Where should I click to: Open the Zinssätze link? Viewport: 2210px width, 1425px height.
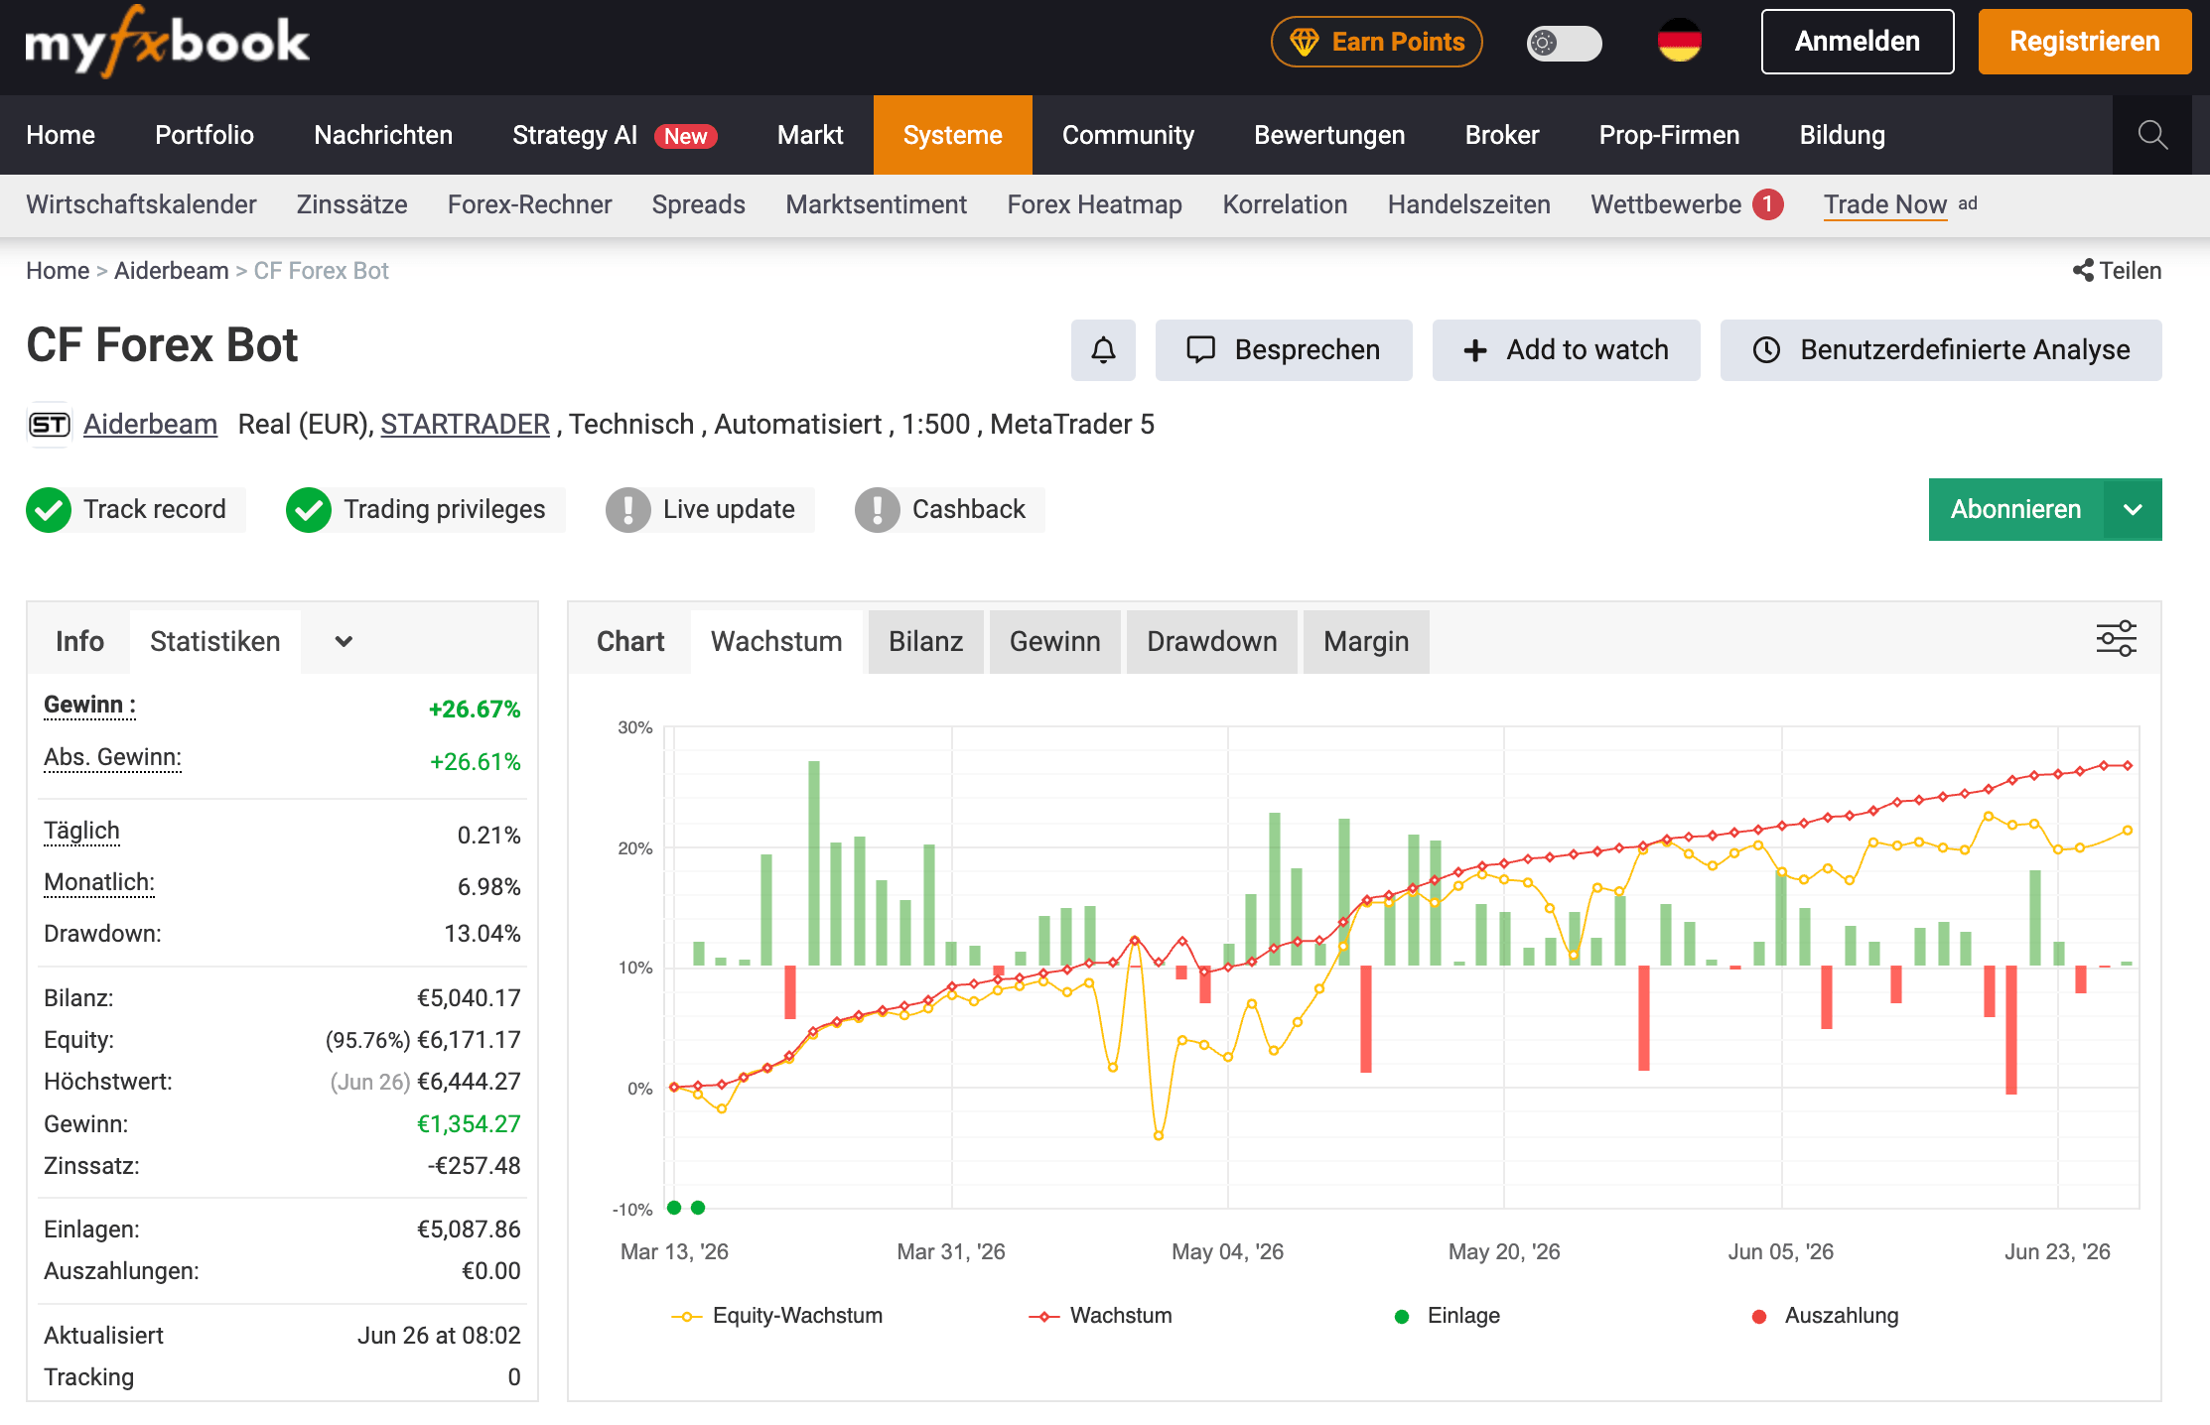pyautogui.click(x=351, y=204)
